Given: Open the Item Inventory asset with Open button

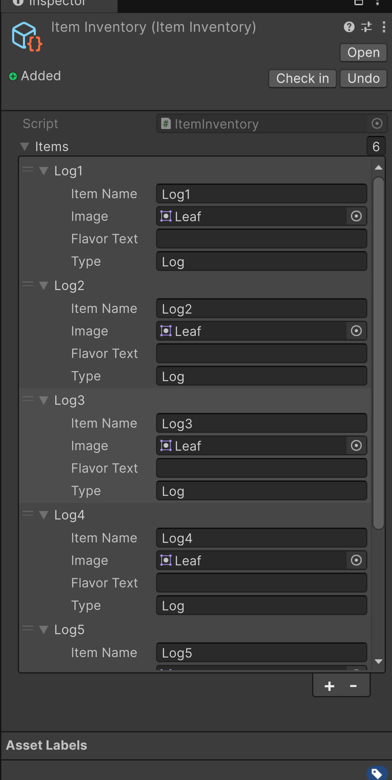Looking at the screenshot, I should (x=363, y=52).
